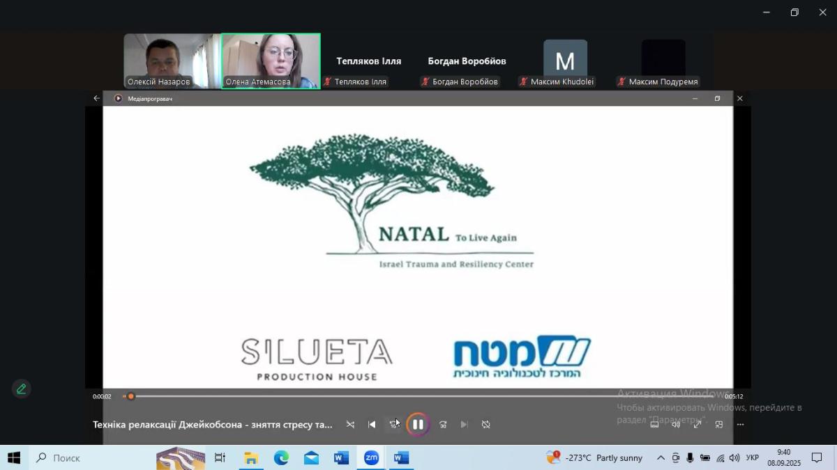Open more options ellipsis in media player
This screenshot has width=837, height=470.
(740, 424)
